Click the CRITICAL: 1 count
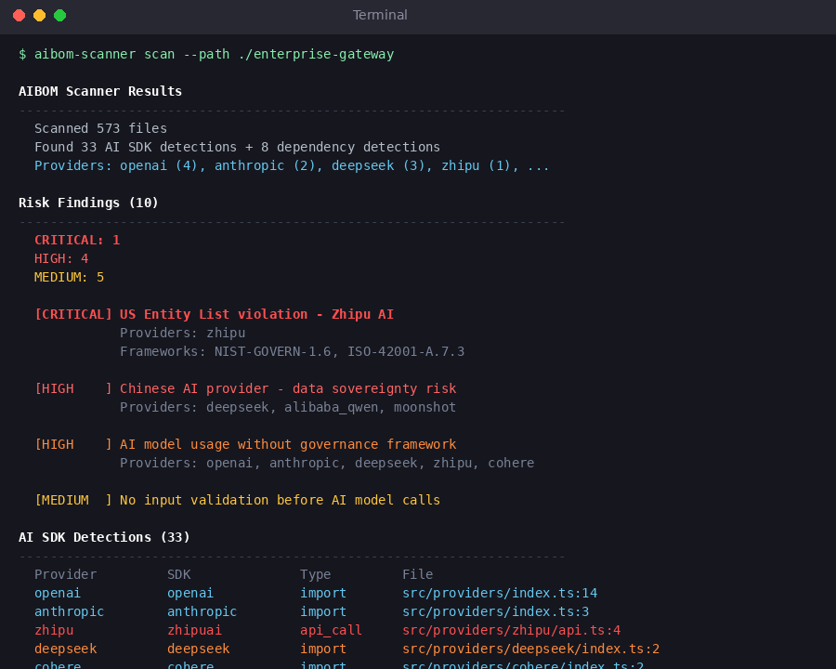 [x=77, y=240]
